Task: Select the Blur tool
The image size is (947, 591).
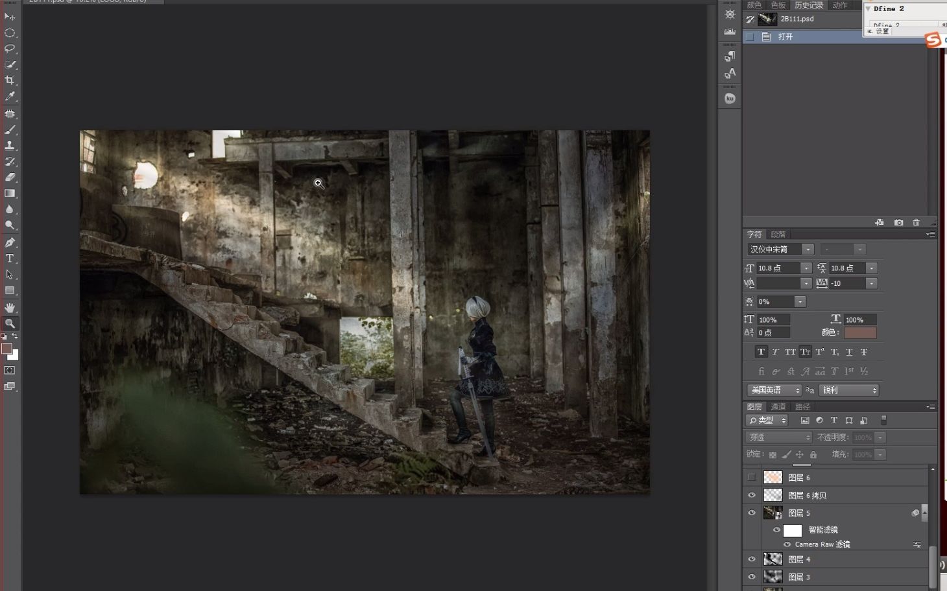Action: click(x=10, y=209)
